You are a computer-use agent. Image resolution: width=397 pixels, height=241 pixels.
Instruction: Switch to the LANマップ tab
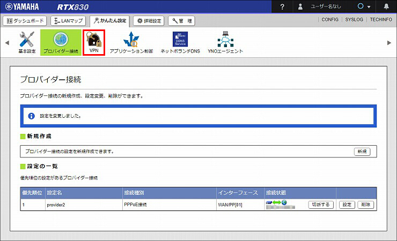68,21
